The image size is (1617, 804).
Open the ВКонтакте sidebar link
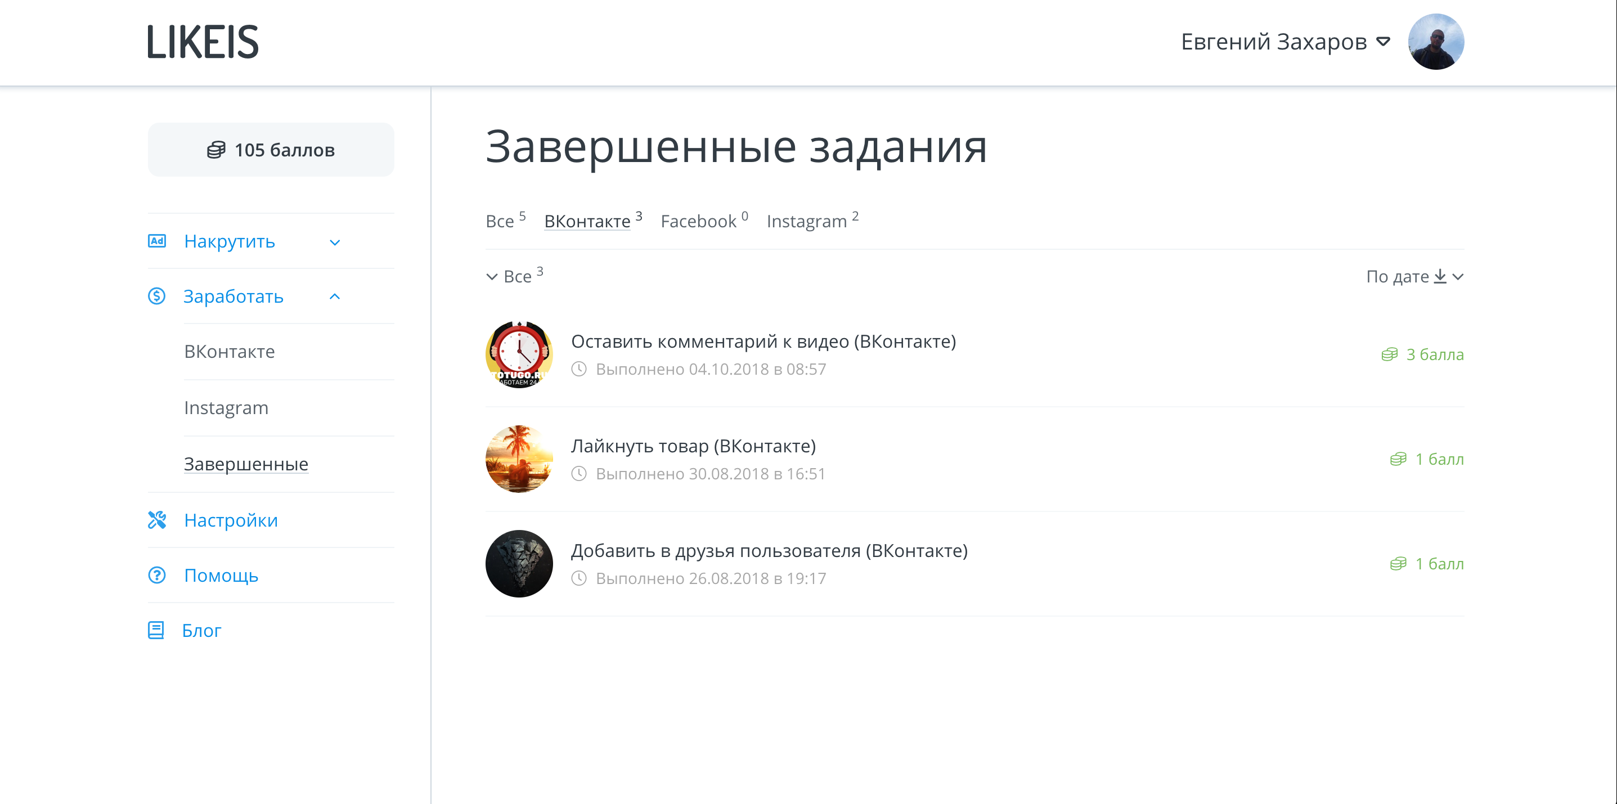(x=229, y=352)
